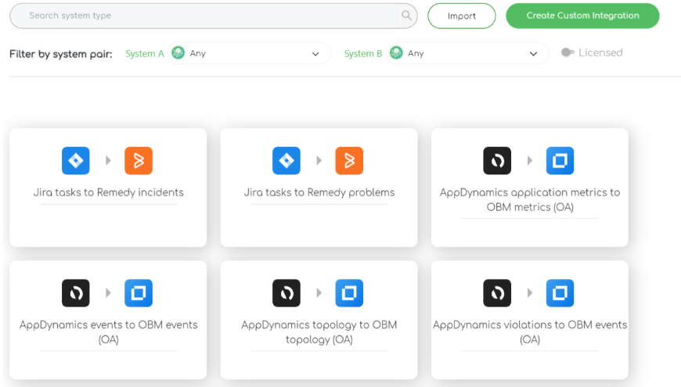Screen dimensions: 681x387
Task: Open the System A dropdown
Action: tap(249, 53)
